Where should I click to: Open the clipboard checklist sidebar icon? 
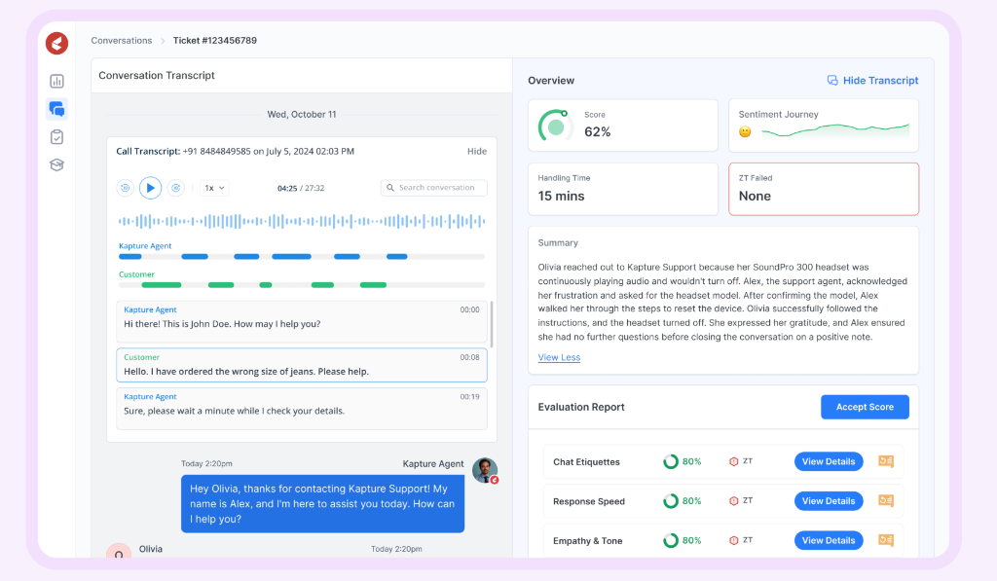(56, 137)
